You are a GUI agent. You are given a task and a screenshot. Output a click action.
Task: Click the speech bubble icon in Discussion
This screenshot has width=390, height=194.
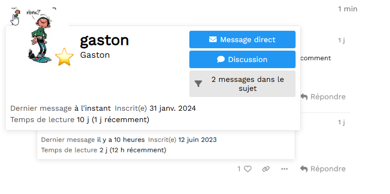[220, 59]
